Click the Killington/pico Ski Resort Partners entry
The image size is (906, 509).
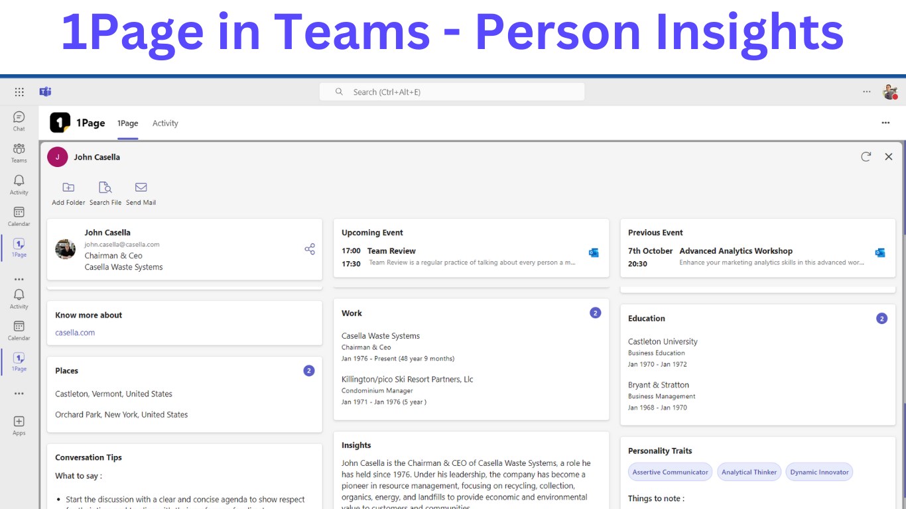(x=407, y=380)
